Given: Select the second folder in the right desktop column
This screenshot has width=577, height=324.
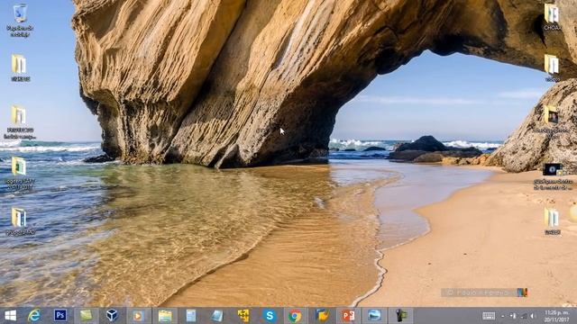Looking at the screenshot, I should coord(552,68).
